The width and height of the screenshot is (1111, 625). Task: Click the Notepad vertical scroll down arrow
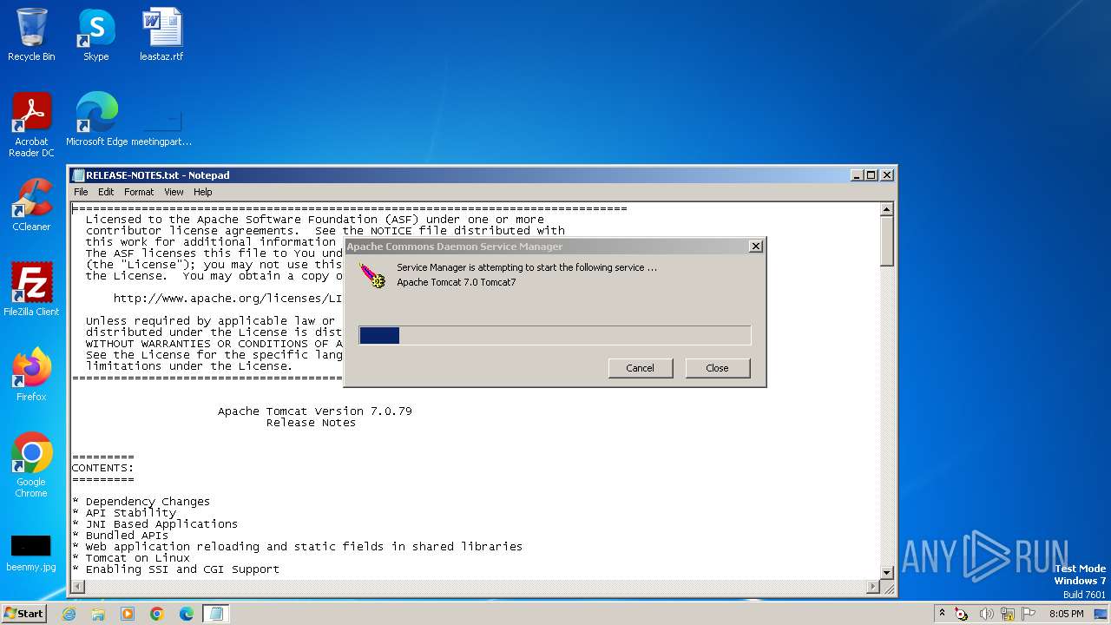click(886, 573)
